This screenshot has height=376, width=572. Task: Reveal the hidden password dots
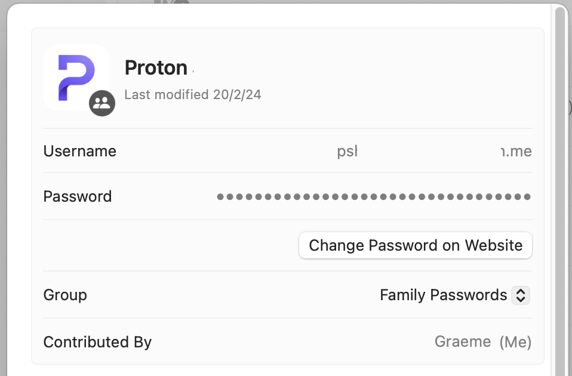[373, 196]
